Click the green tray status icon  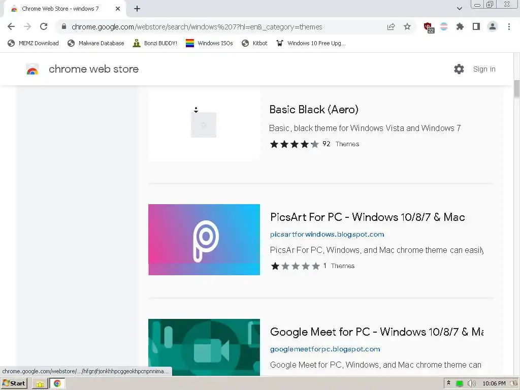(x=459, y=384)
